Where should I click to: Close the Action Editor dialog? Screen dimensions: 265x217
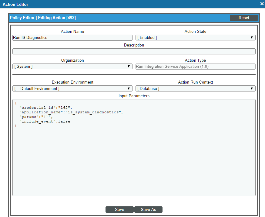(262, 4)
